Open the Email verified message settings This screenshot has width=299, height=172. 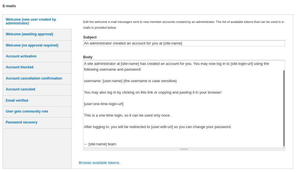[x=17, y=101]
